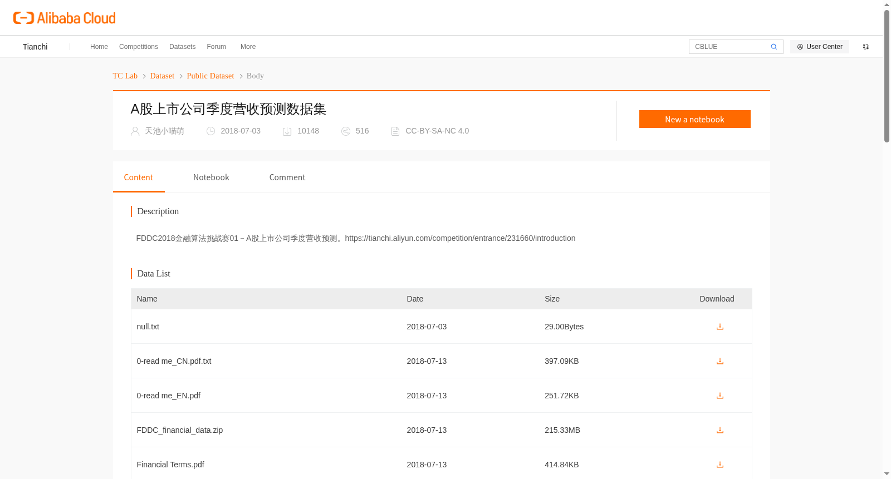
Task: Open Forum navigation item
Action: click(x=216, y=47)
